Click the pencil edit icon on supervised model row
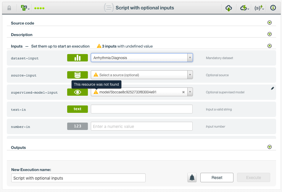Viewport: 282px width, 192px height. [272, 88]
